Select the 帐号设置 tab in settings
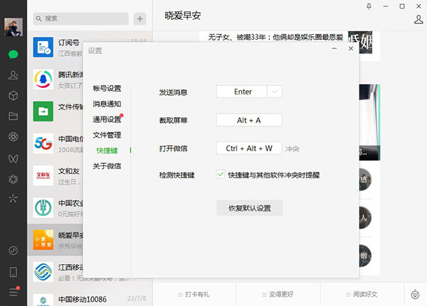Screen dimensions: 427x306 point(107,89)
